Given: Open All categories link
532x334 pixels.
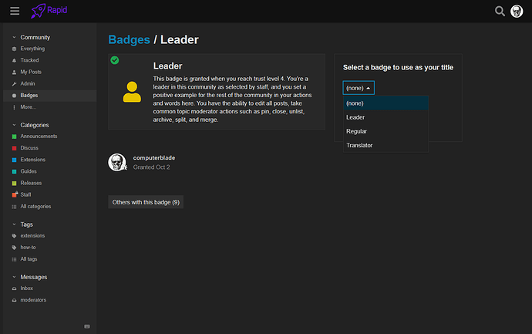Looking at the screenshot, I should click(x=35, y=207).
